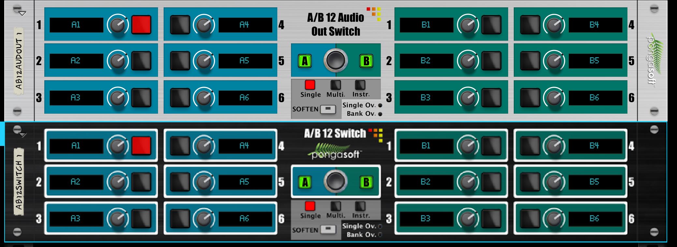Click A5 volume knob on Audio Out Switch
This screenshot has height=247, width=677.
[x=204, y=61]
